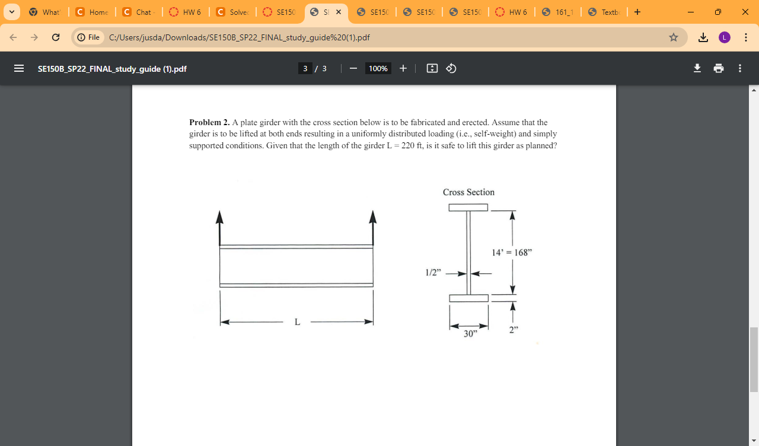Viewport: 759px width, 446px height.
Task: Switch to the Home tab
Action: pyautogui.click(x=92, y=12)
